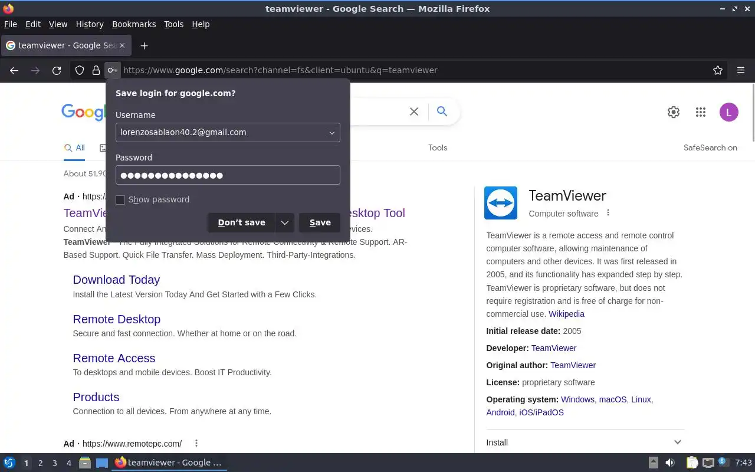
Task: Open the Linux link
Action: [x=641, y=399]
